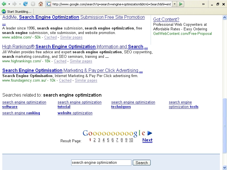Select related search 'search engine optimization tools'
The image size is (227, 170).
[x=184, y=105]
